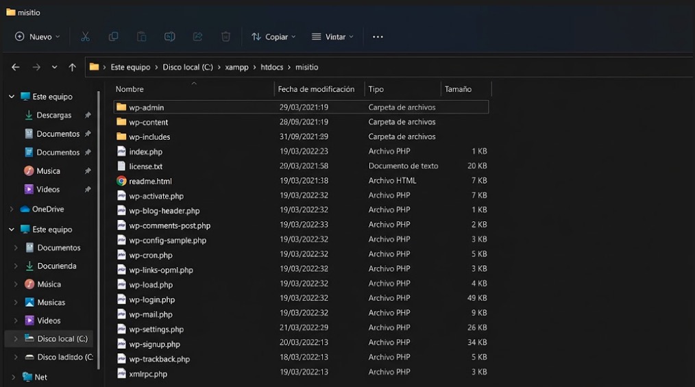Expand the Musicas tree node
Viewport: 695px width, 387px height.
pos(16,303)
